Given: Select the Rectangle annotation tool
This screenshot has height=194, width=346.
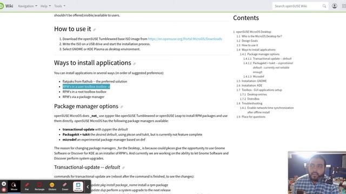Looking at the screenshot, I should point(39,186).
